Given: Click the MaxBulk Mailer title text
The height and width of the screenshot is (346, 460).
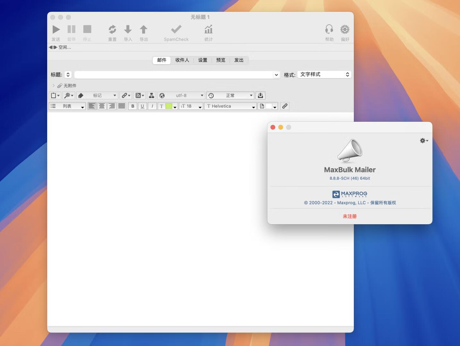Looking at the screenshot, I should click(350, 170).
